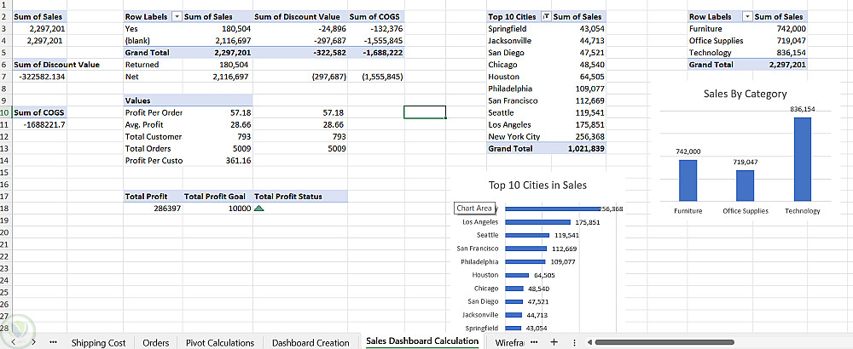Click the add new sheet plus icon
This screenshot has height=349, width=853.
[554, 342]
